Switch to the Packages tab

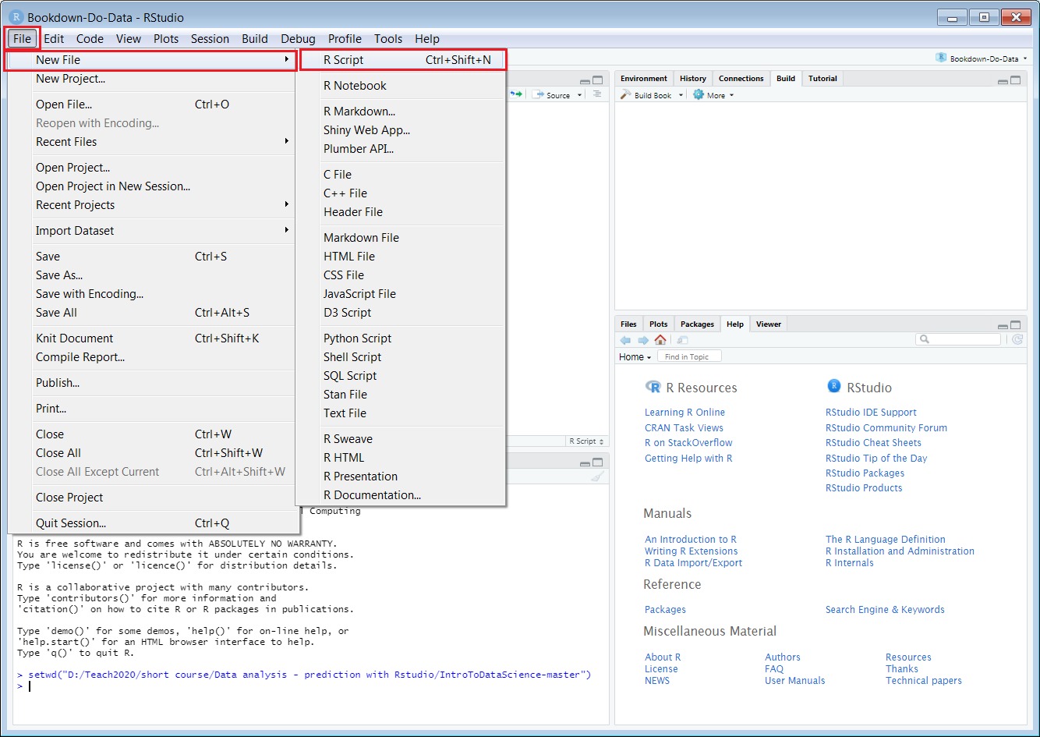coord(697,324)
